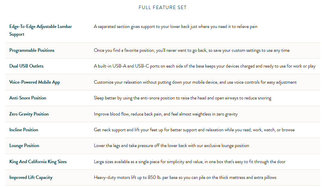The width and height of the screenshot is (322, 187).
Task: Click the heavy-duty motors 850 lb. description
Action: (185, 178)
